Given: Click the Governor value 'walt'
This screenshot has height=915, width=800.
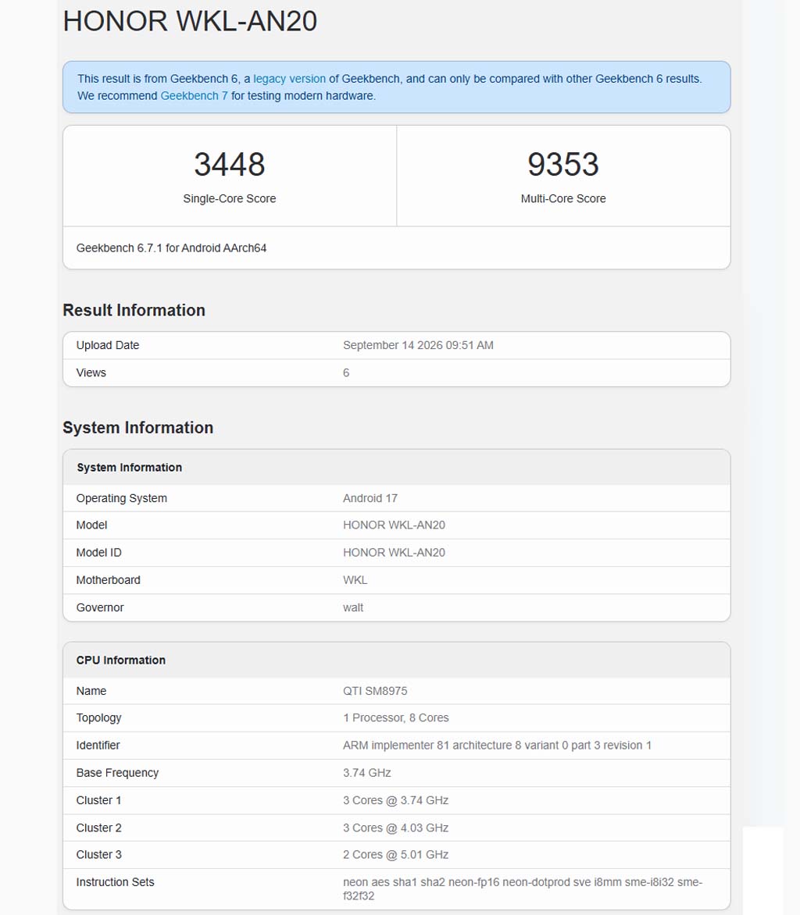Looking at the screenshot, I should click(x=352, y=607).
